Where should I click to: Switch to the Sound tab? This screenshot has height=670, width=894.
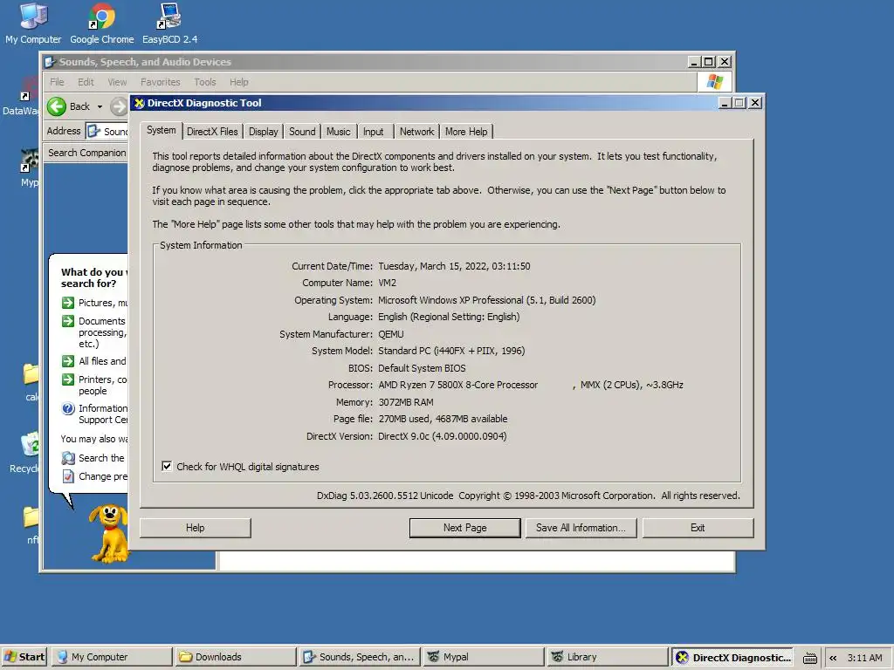(302, 132)
